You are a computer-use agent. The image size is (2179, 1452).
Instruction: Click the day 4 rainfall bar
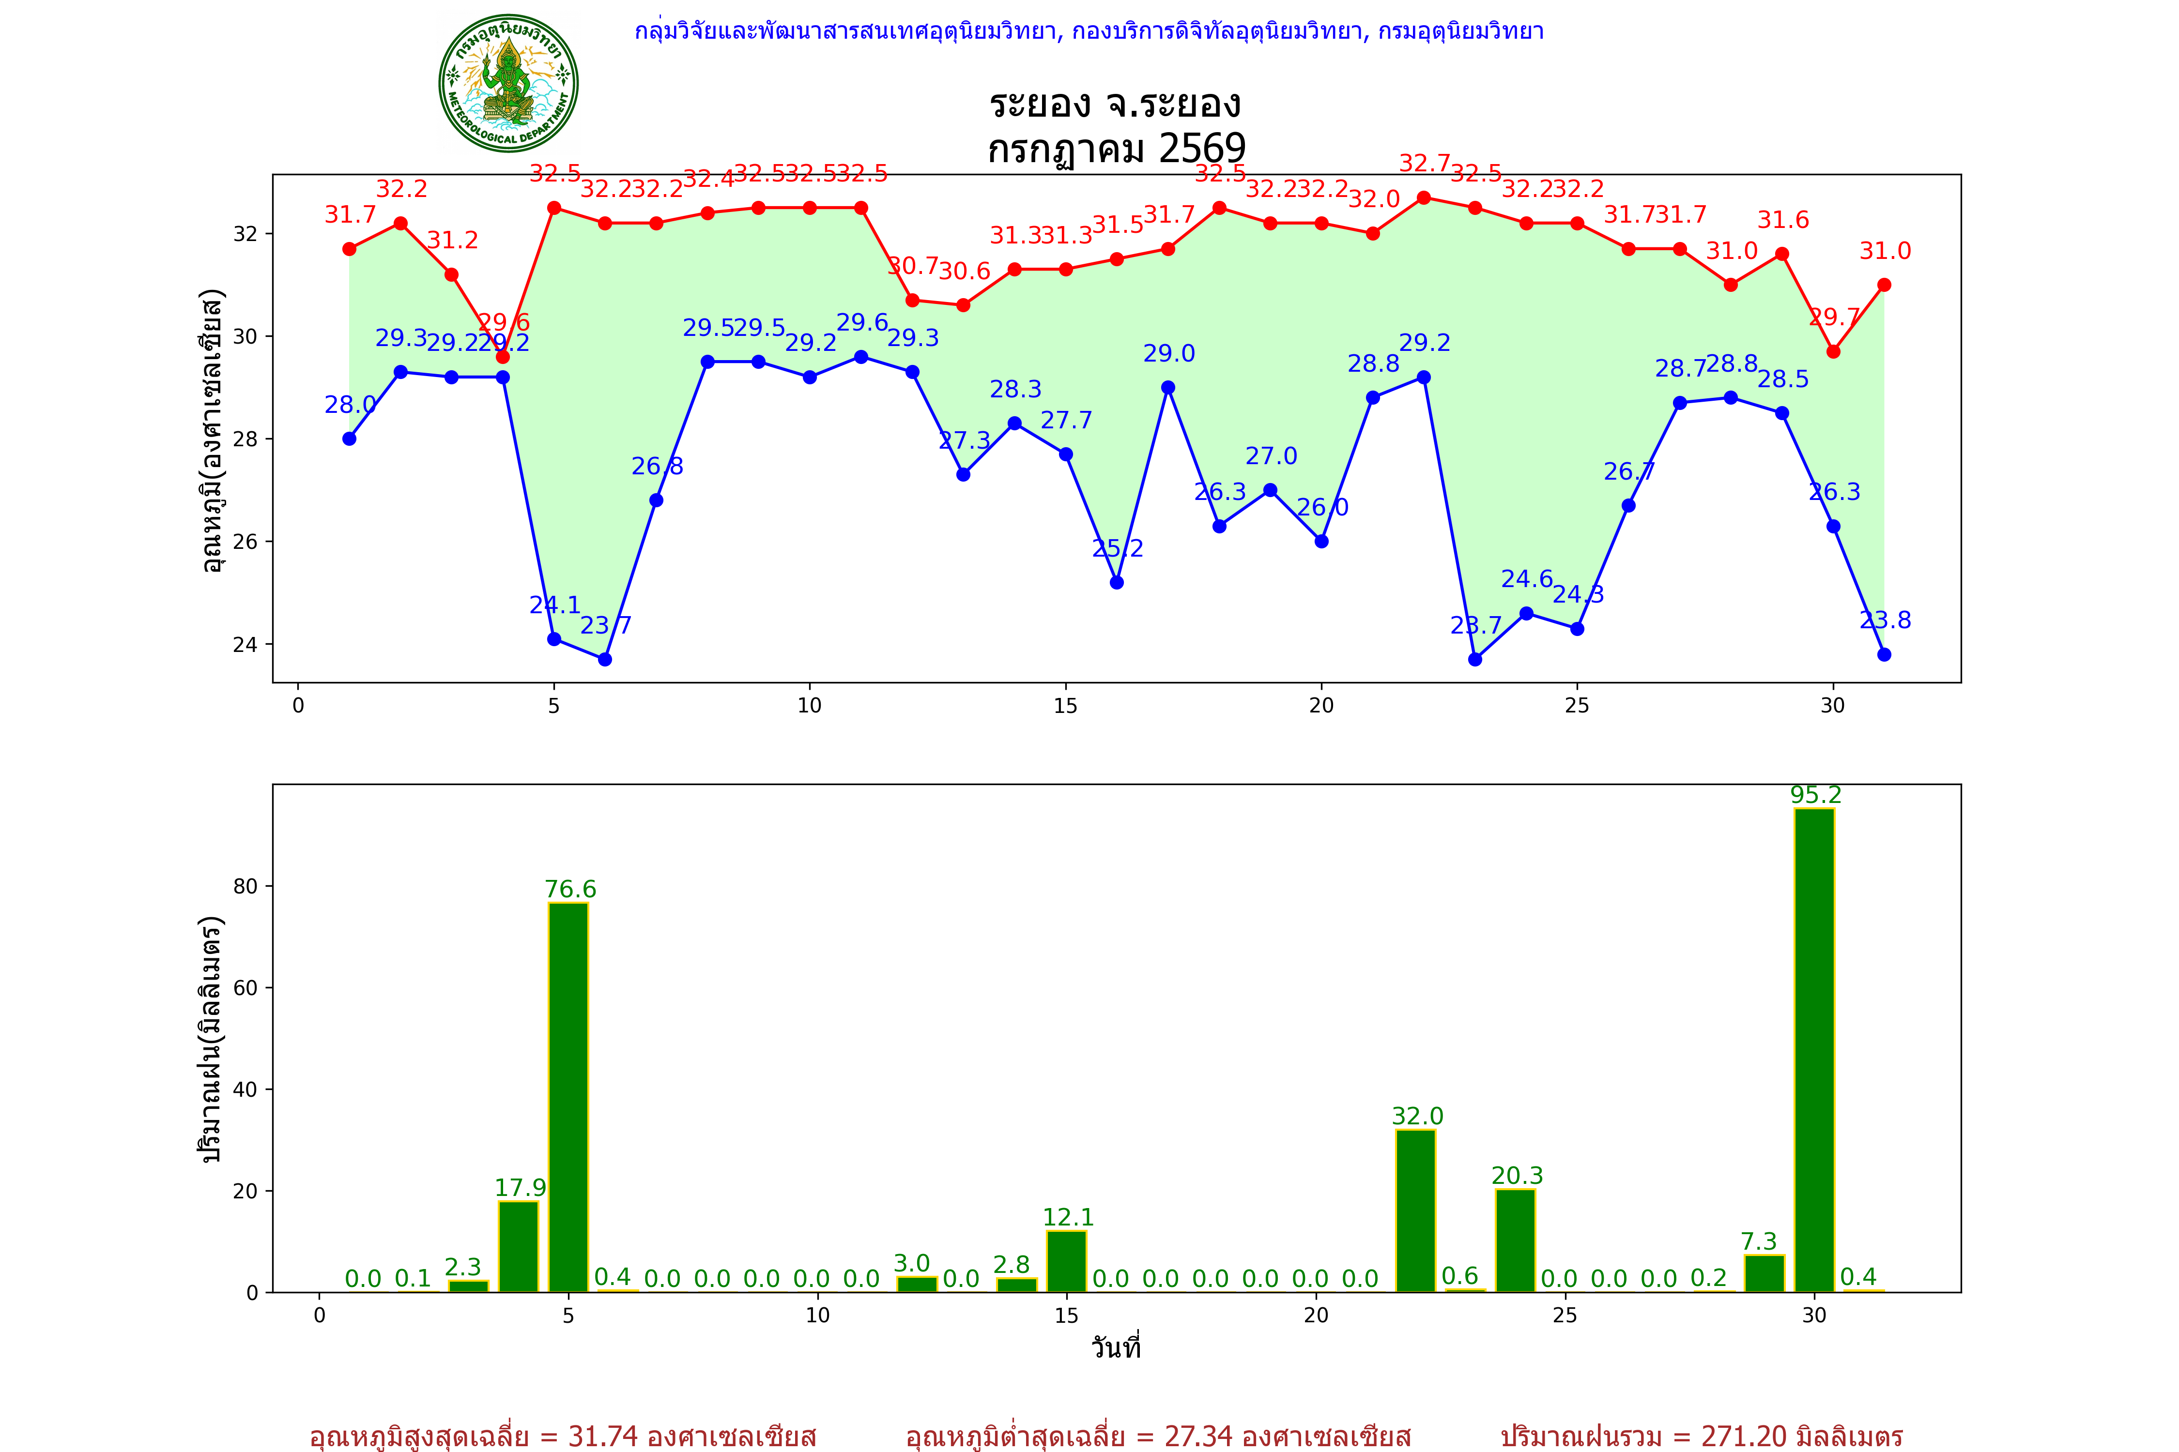[x=518, y=1246]
